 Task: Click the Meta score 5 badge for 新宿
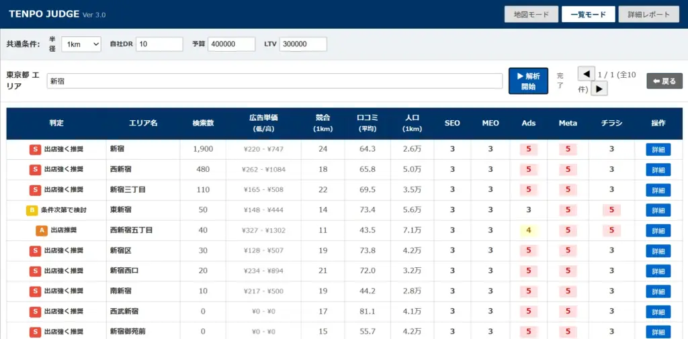click(x=568, y=149)
